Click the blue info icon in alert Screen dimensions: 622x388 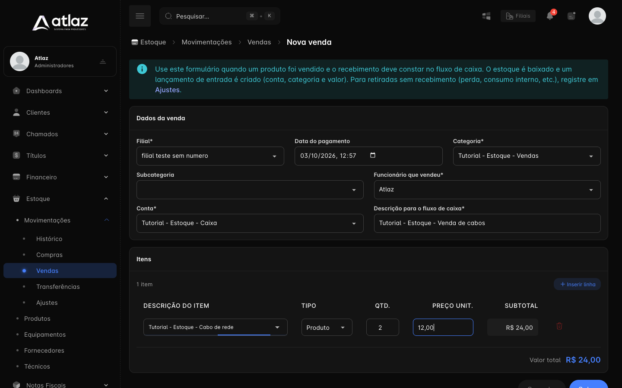[x=142, y=69]
